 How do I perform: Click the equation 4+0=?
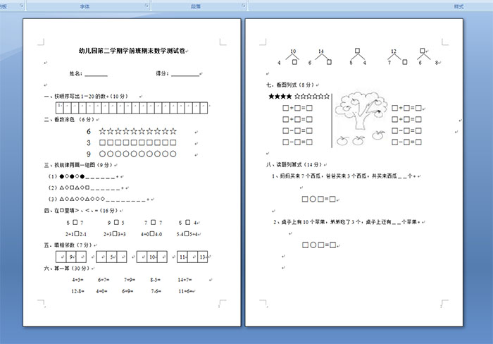[x=101, y=291]
